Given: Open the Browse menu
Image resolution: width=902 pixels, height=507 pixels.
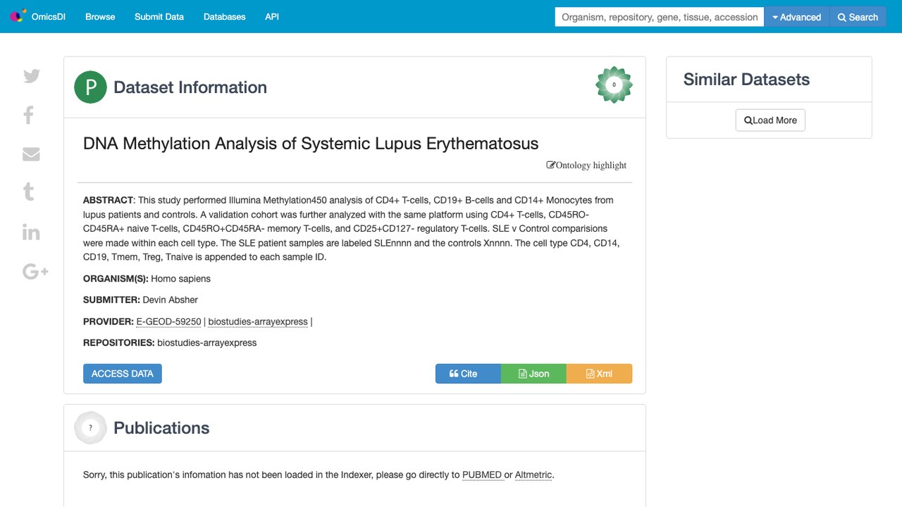Looking at the screenshot, I should click(100, 17).
